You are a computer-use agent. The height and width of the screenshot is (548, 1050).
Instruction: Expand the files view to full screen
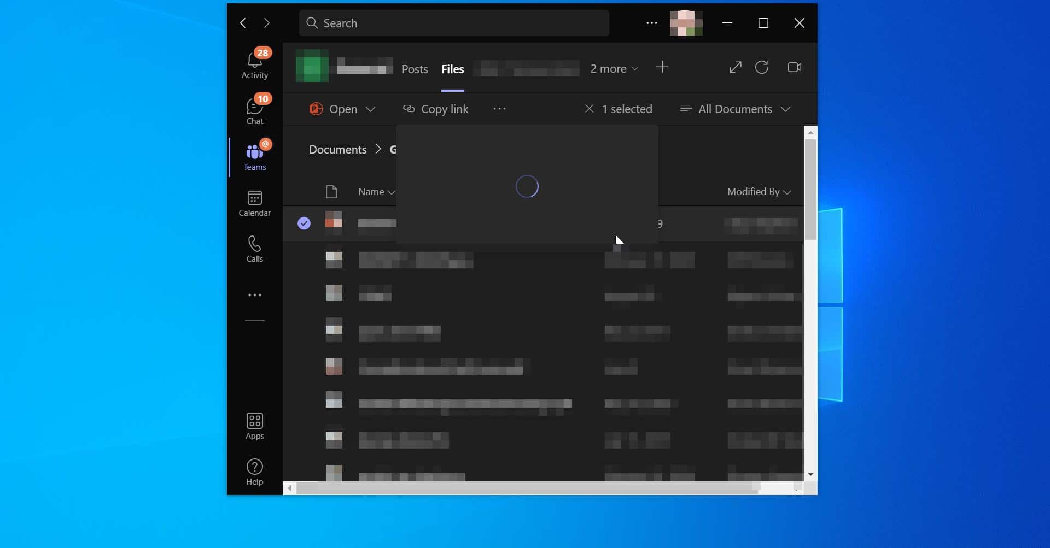735,67
